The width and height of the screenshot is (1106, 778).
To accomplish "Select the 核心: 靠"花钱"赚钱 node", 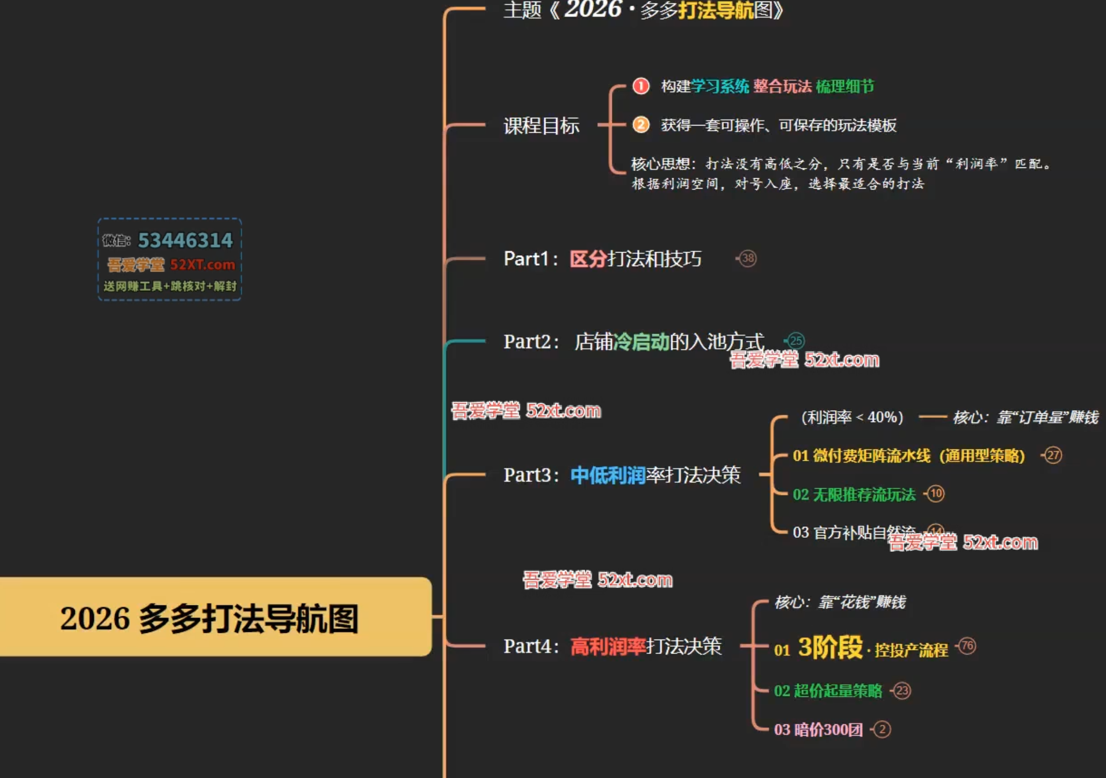I will (x=840, y=602).
